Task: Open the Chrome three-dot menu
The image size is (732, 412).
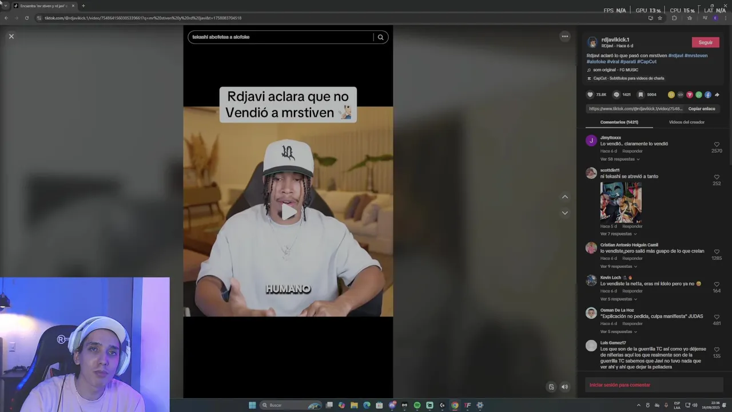Action: 725,18
